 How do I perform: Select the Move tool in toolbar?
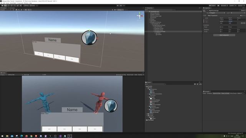point(5,5)
